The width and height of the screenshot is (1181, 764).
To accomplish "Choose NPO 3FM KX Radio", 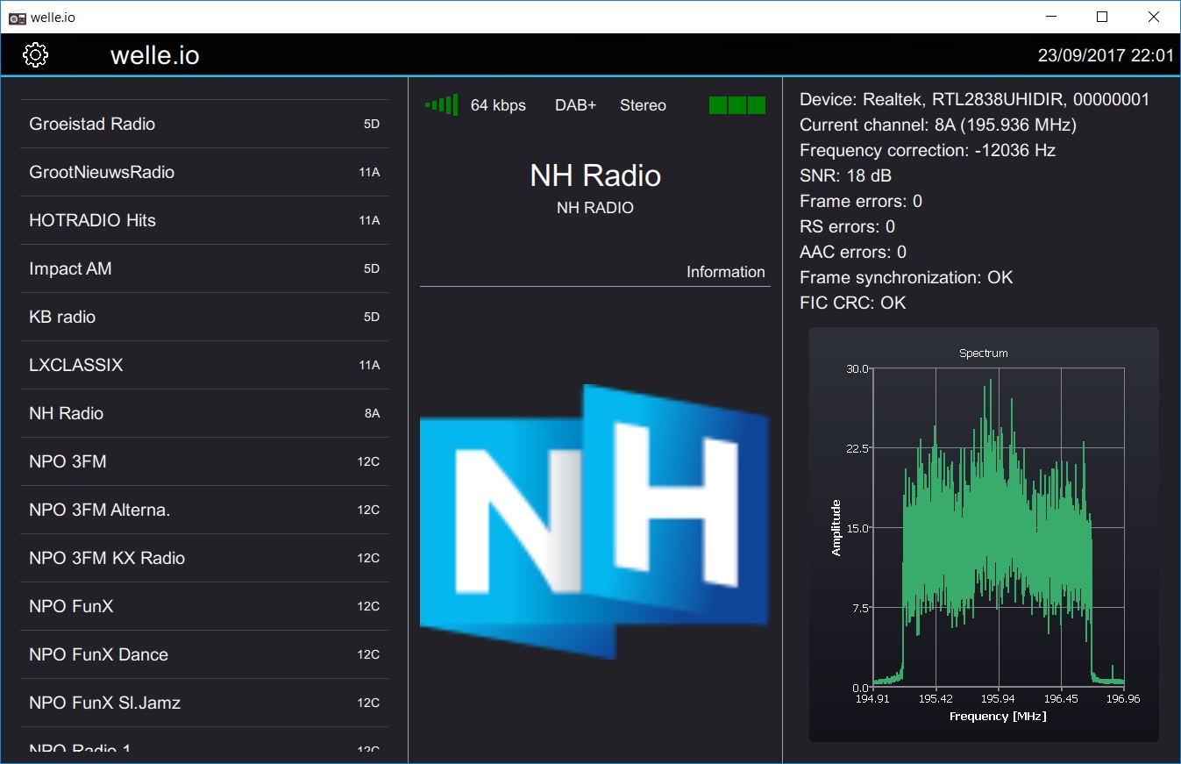I will 204,558.
